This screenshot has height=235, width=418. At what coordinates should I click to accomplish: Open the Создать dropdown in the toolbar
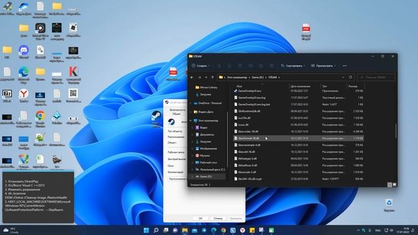pos(201,66)
